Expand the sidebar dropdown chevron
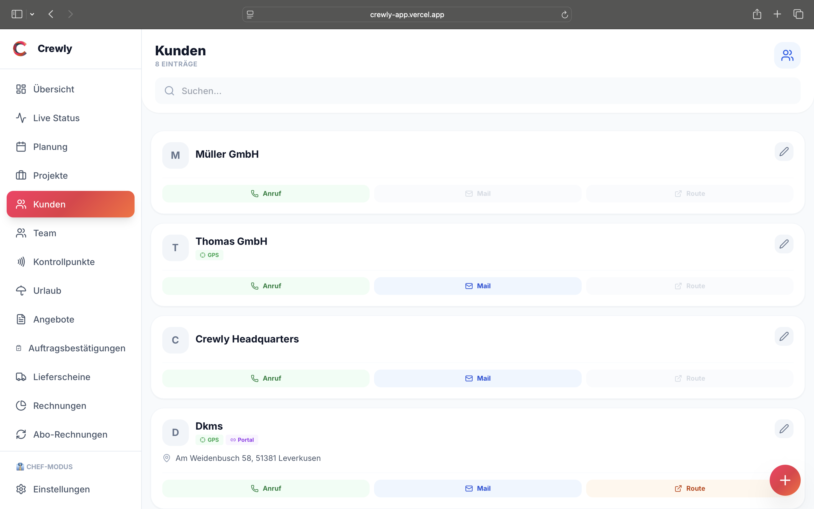Image resolution: width=814 pixels, height=509 pixels. pos(32,14)
